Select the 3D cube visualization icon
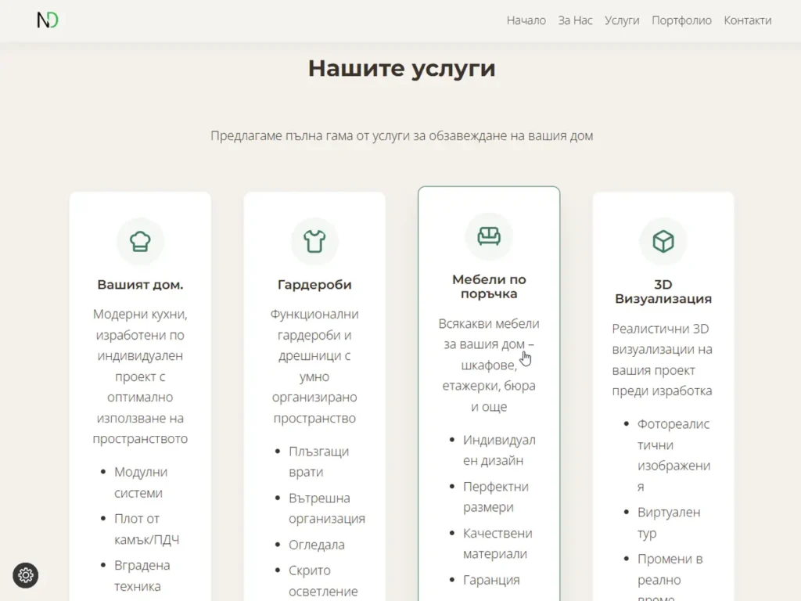 663,241
